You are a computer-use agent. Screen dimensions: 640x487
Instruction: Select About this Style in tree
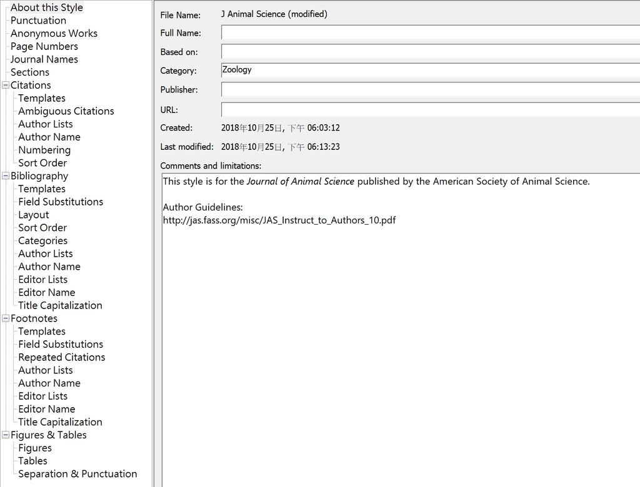46,7
